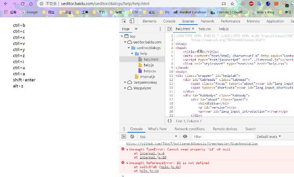Pretty print source with the braces icon
Image resolution: width=294 pixels, height=177 pixels.
click(170, 121)
